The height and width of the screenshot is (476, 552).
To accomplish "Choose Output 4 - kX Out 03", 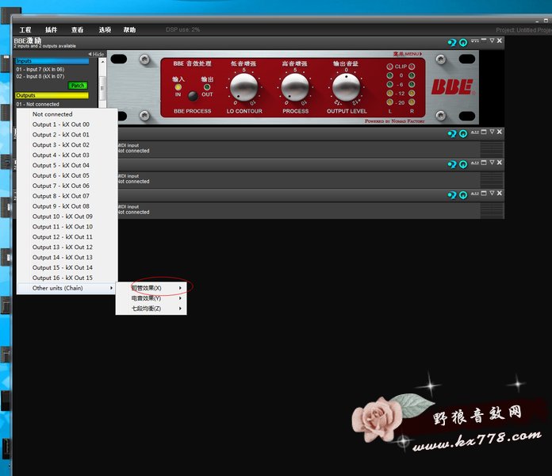I will 67,155.
